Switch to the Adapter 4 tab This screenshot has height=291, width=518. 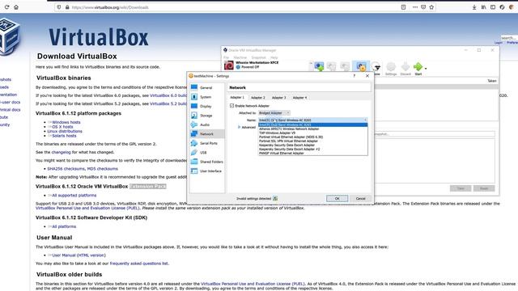tap(299, 98)
